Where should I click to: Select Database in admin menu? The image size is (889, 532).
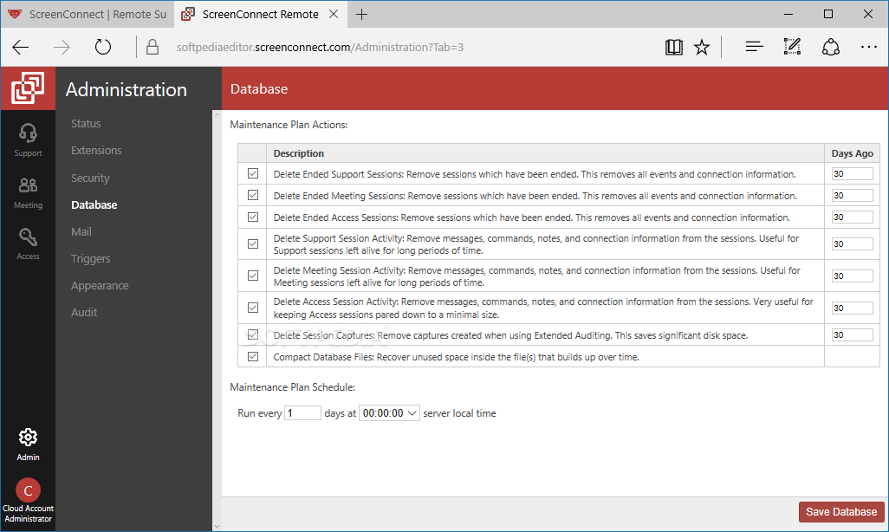[94, 204]
